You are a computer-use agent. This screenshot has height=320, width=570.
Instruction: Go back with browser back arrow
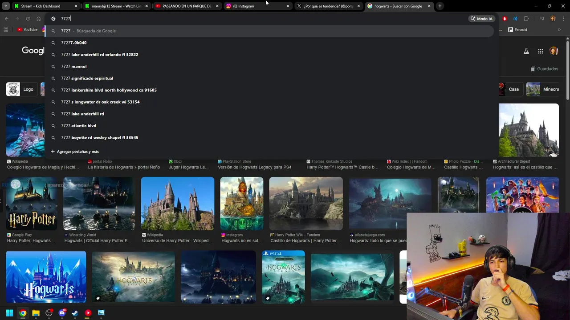pos(6,19)
